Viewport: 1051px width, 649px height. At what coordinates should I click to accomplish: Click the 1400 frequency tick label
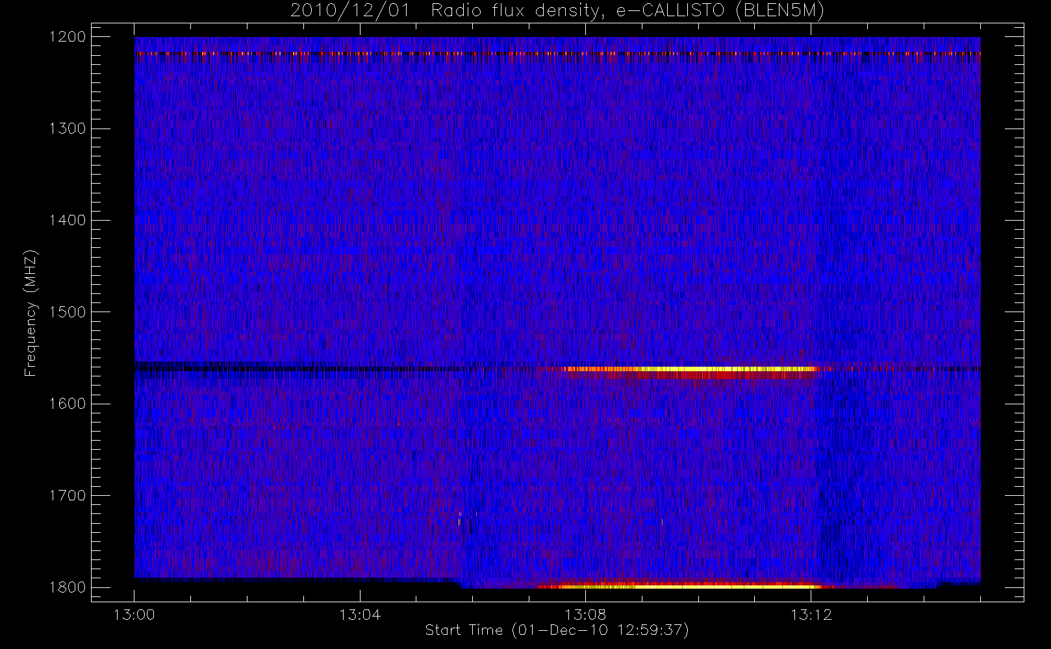click(x=68, y=221)
